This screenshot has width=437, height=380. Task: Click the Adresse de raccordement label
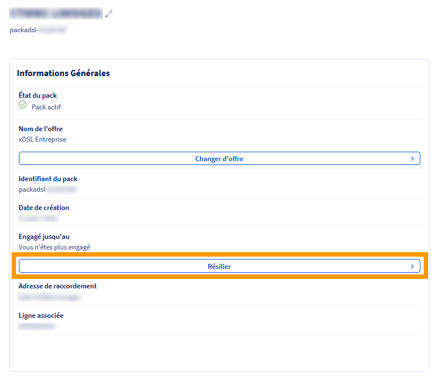pos(58,286)
